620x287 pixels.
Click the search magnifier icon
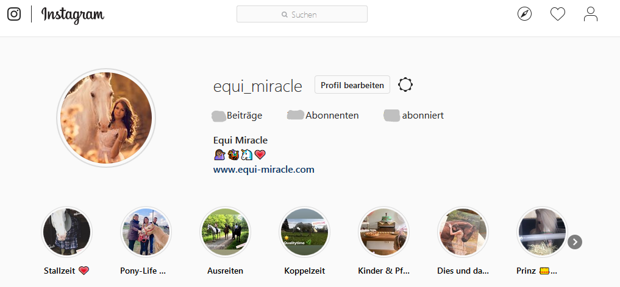click(284, 15)
